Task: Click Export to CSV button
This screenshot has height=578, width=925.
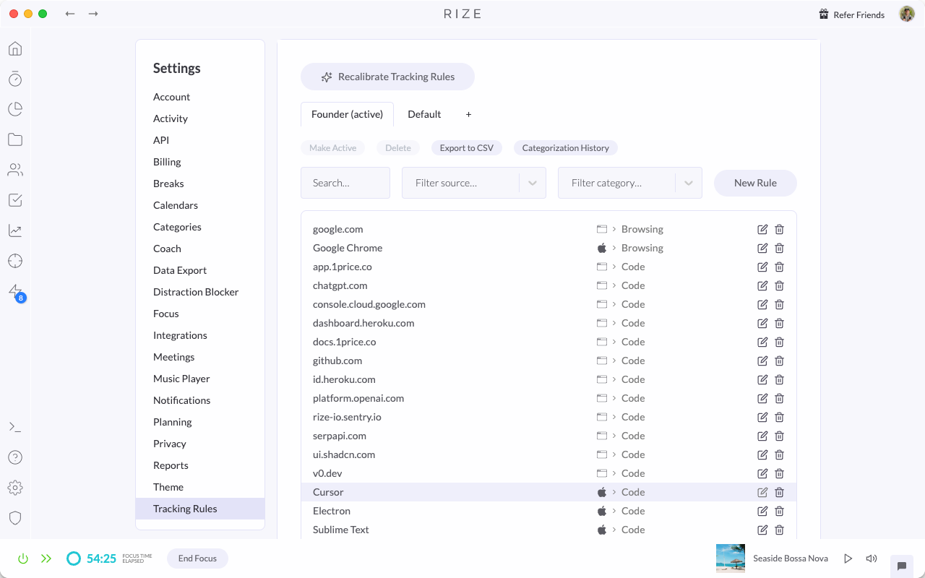Action: click(467, 148)
